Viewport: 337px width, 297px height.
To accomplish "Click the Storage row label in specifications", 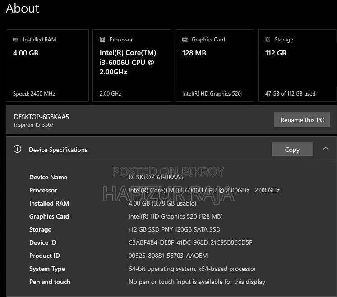I will (40, 229).
